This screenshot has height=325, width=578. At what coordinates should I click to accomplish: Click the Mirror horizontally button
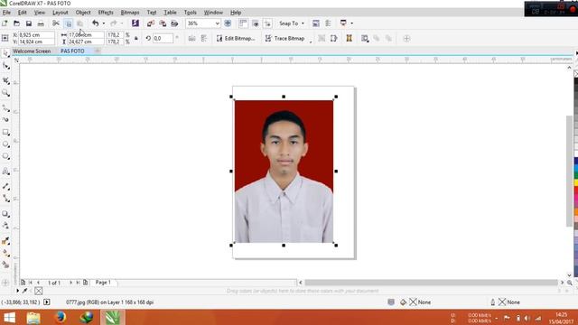point(191,38)
